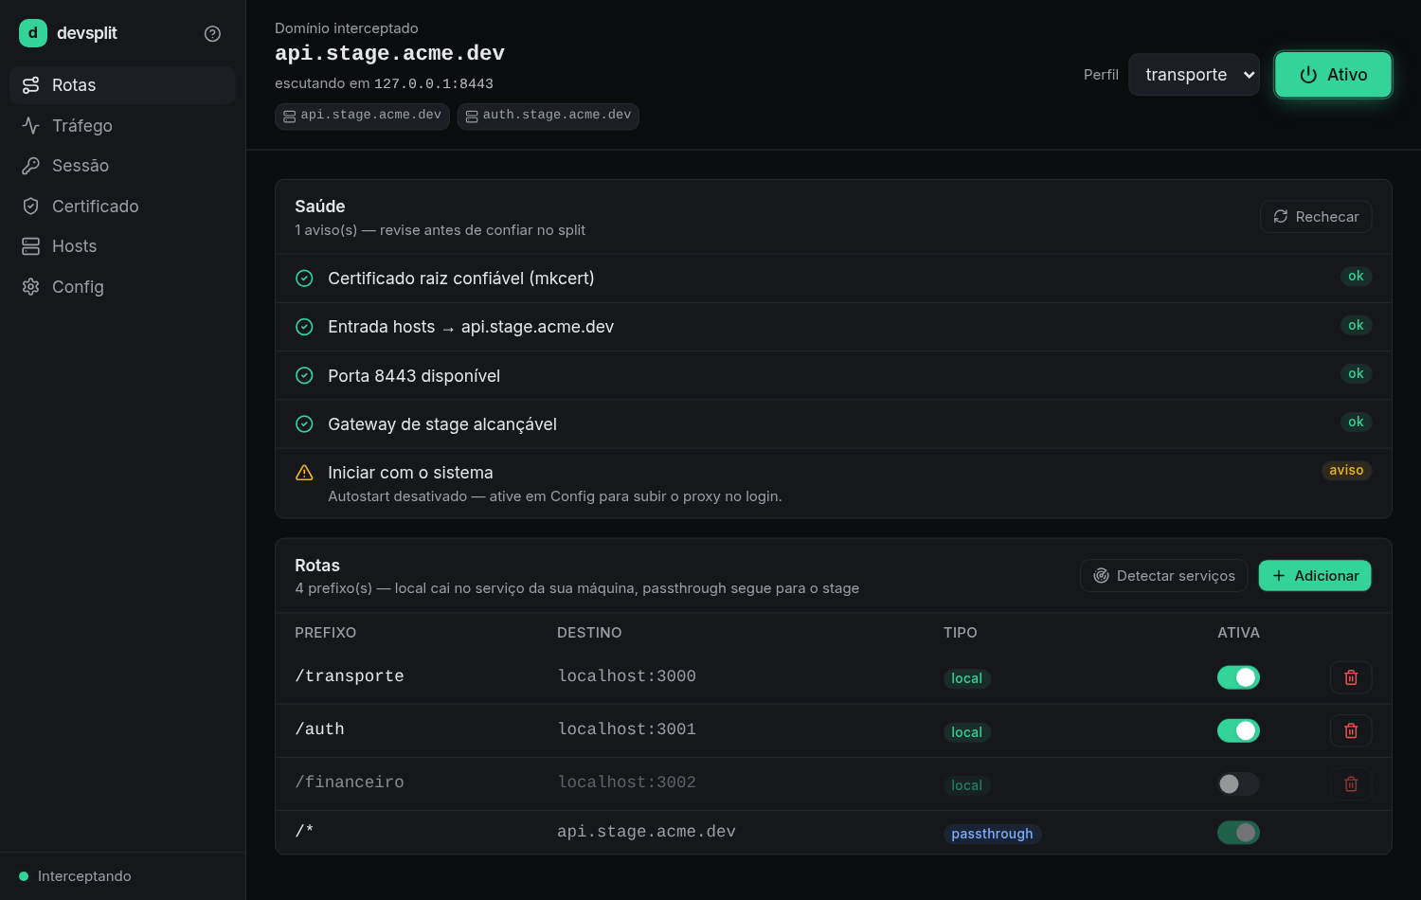Viewport: 1421px width, 900px height.
Task: Click the DESTINO column header
Action: coord(589,633)
